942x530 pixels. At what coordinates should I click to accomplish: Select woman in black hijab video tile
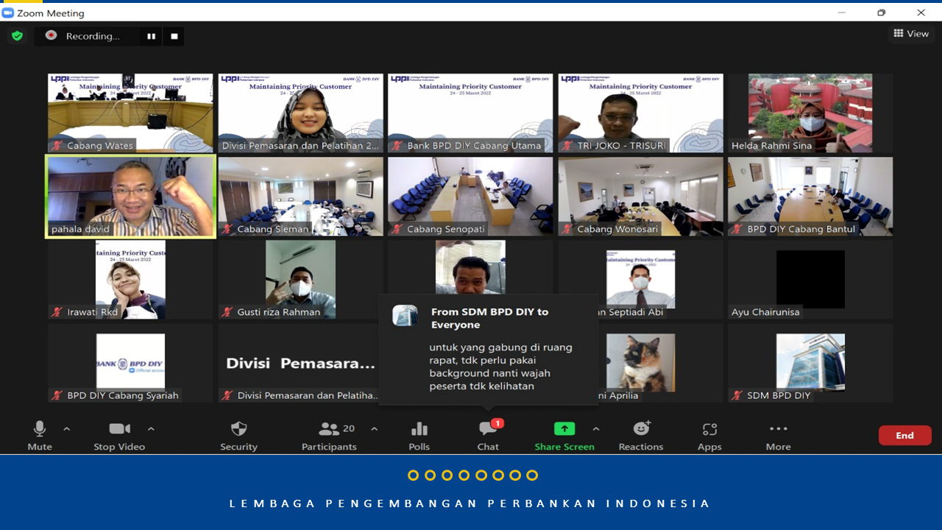pyautogui.click(x=300, y=113)
